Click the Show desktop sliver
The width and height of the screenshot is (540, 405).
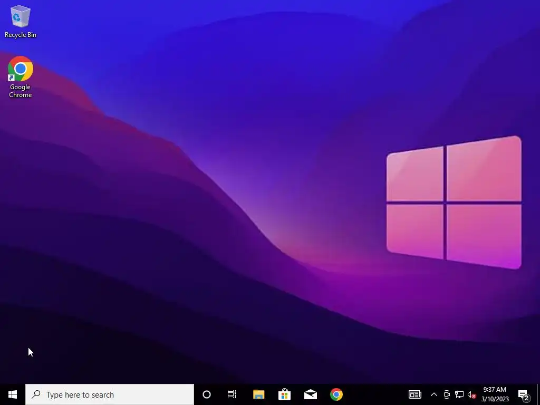tap(538, 394)
